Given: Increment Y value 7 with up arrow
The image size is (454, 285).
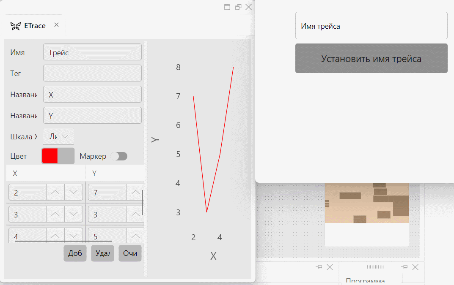Looking at the screenshot, I should 135,192.
